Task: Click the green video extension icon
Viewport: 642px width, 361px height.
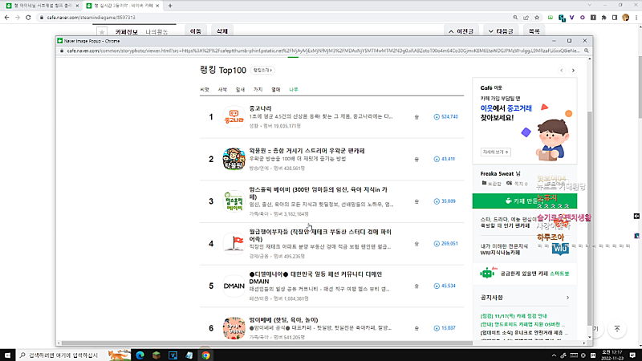Action: pyautogui.click(x=551, y=18)
